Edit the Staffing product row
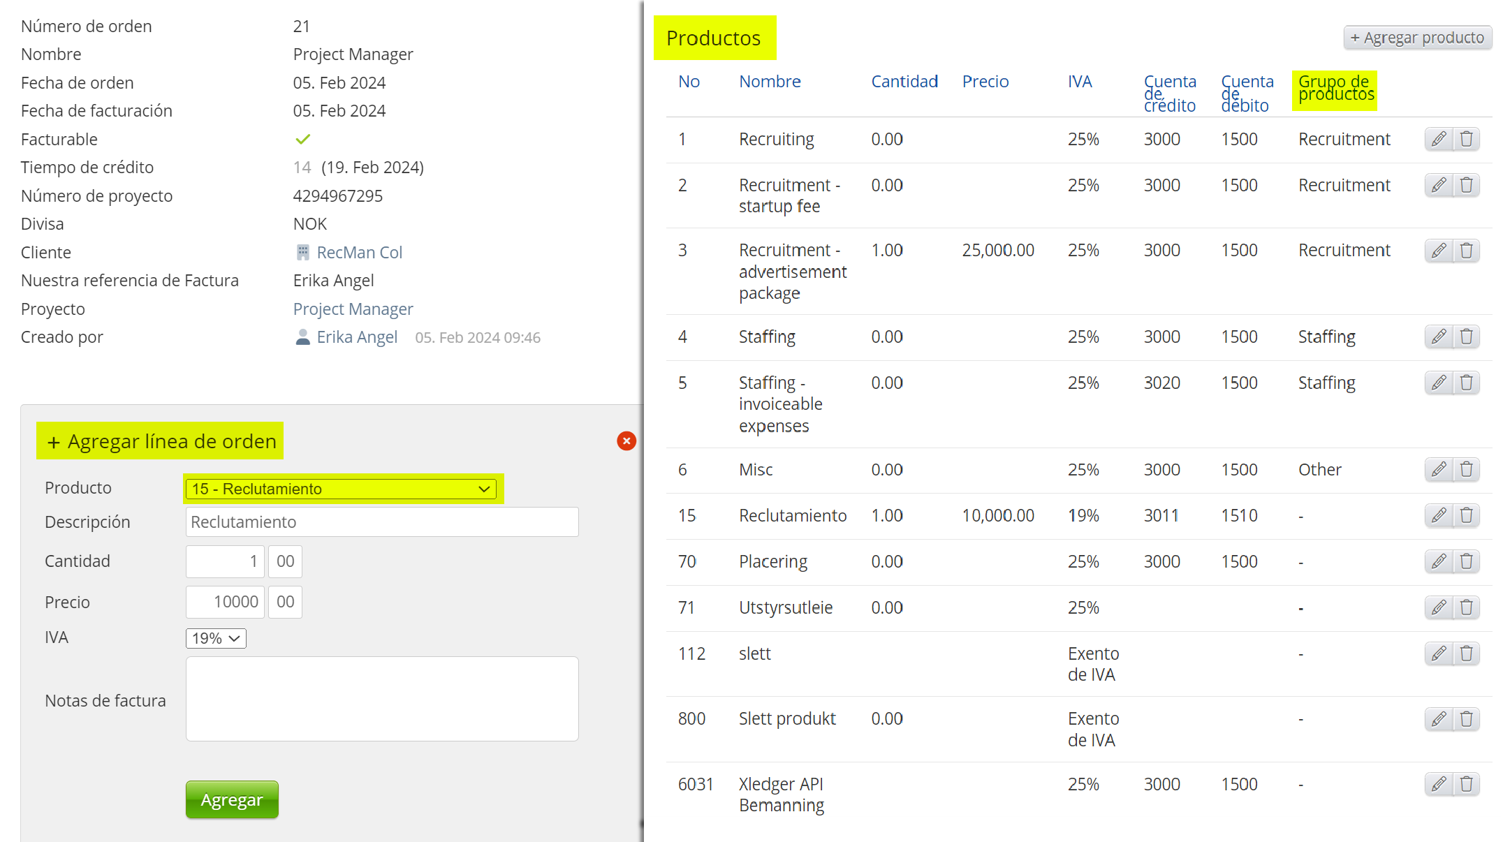 [1438, 337]
